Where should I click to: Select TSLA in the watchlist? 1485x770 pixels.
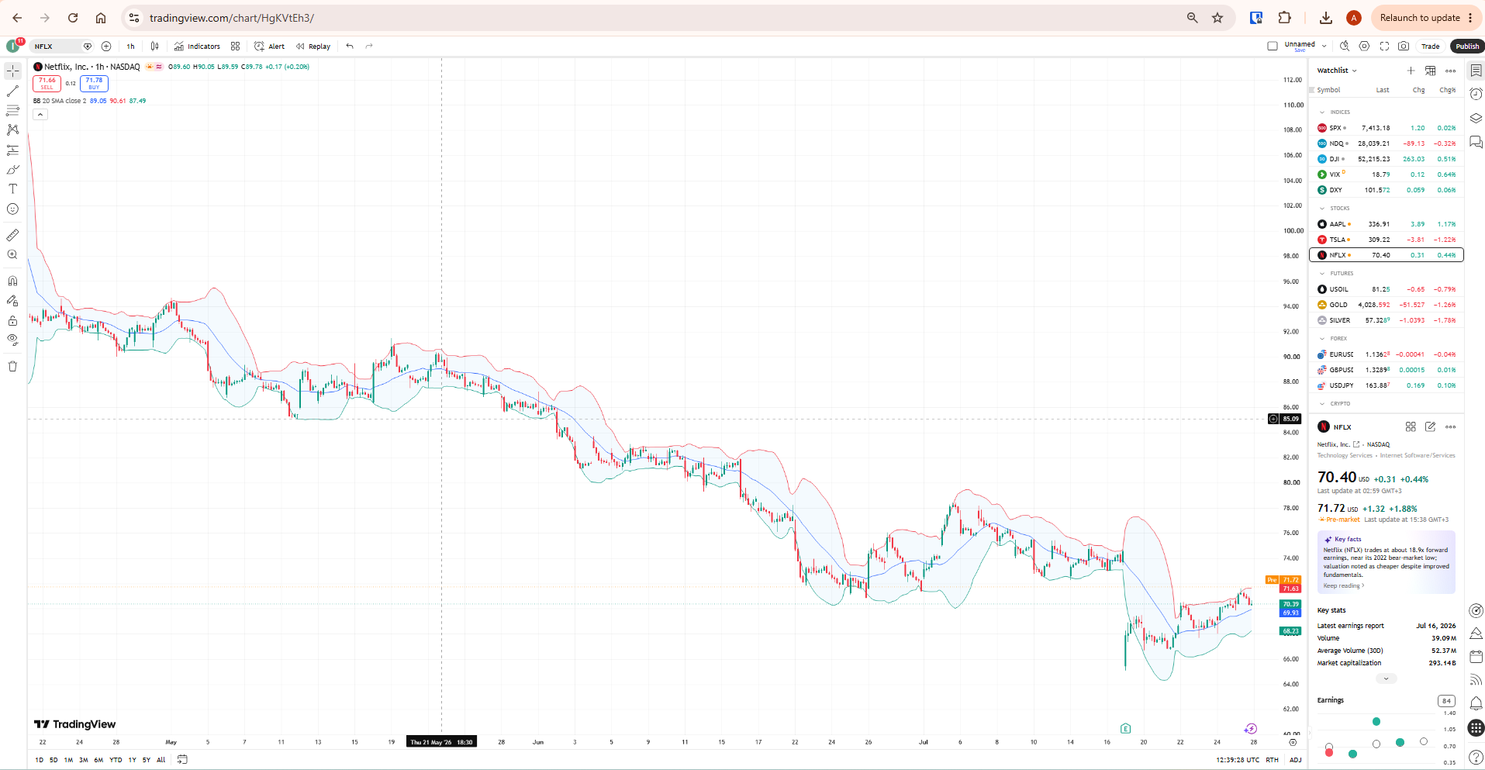1387,240
